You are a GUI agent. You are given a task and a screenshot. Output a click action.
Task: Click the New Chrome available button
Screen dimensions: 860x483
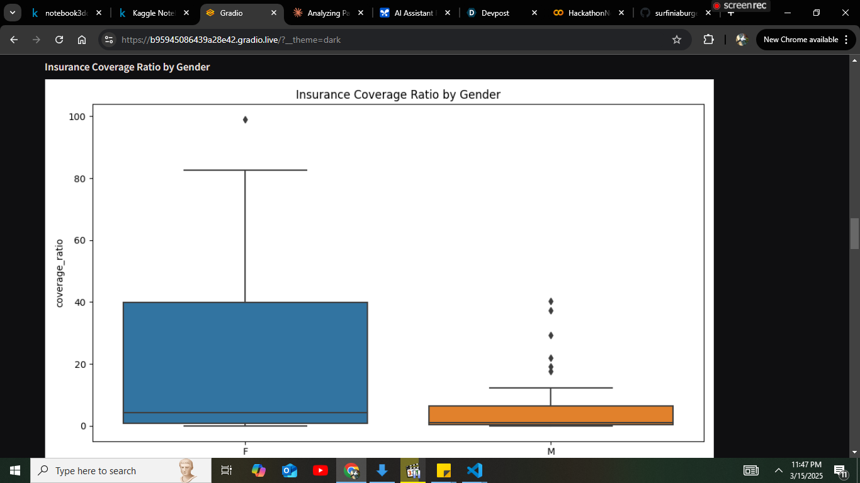pyautogui.click(x=806, y=40)
